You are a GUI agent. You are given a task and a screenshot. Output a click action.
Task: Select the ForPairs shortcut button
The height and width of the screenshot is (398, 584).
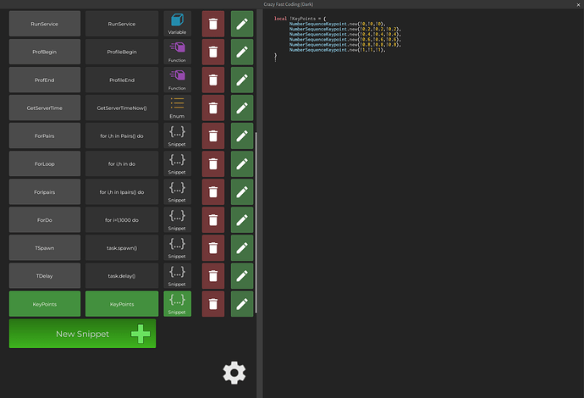point(45,135)
